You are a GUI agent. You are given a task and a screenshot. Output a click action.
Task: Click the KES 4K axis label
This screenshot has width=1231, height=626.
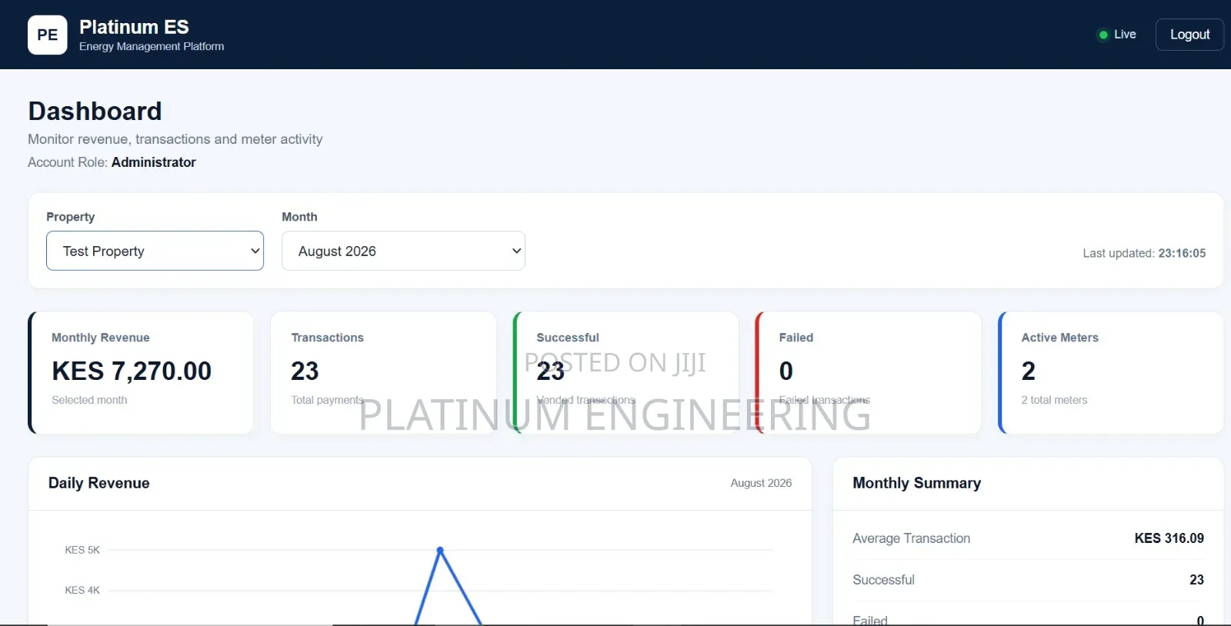pos(82,591)
